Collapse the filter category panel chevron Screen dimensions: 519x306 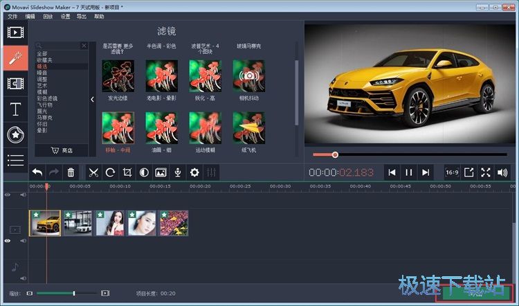coord(92,99)
